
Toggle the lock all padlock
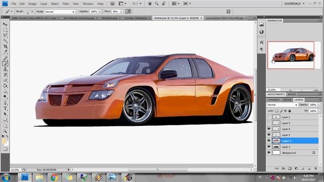(290, 111)
